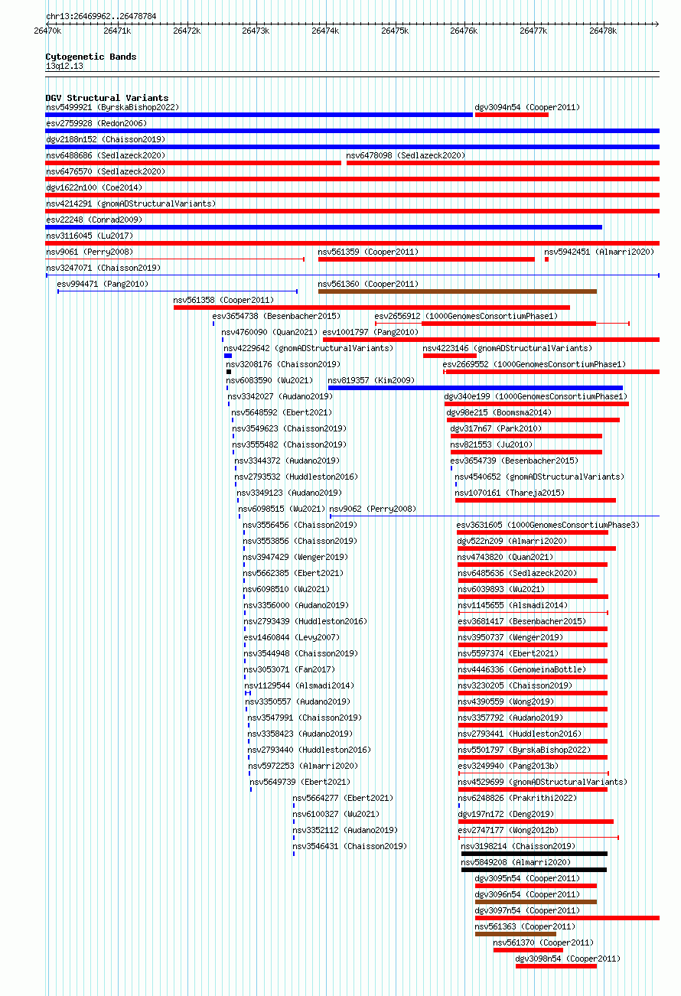Select nsv6485636 (Sedlazeck2020) label

pyautogui.click(x=517, y=573)
